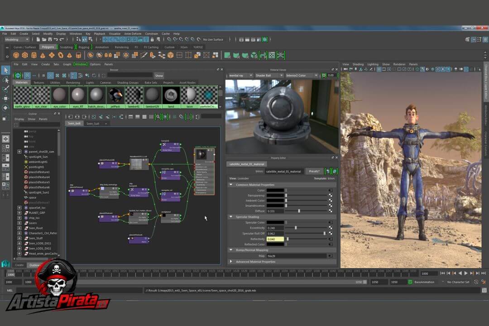Go to the start of playback range
This screenshot has width=489, height=326.
click(x=442, y=273)
